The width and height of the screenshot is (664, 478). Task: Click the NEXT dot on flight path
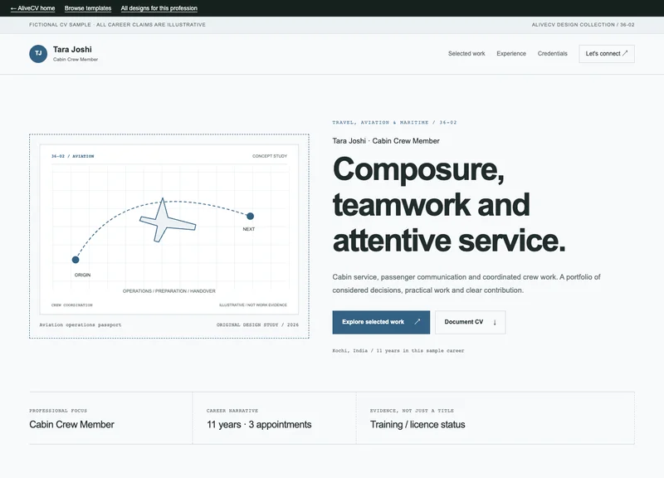(x=251, y=216)
